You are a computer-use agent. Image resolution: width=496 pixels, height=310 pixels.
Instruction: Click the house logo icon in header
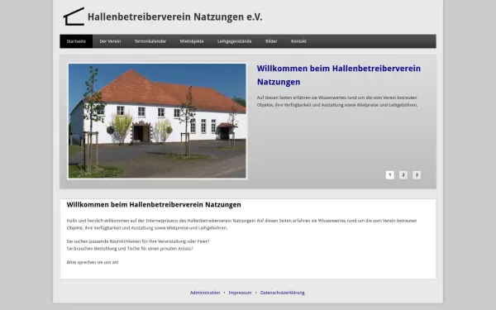pyautogui.click(x=74, y=17)
